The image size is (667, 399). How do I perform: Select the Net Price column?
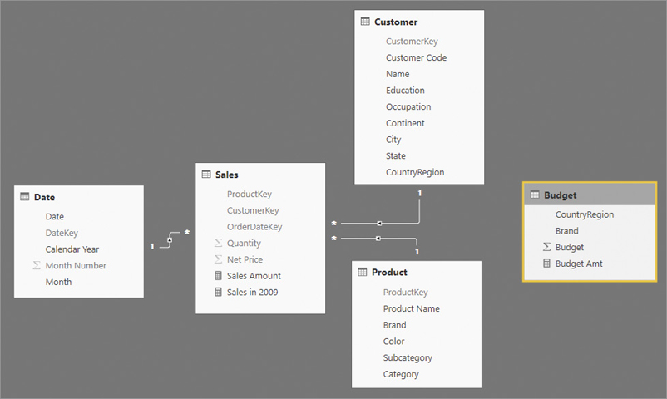coord(245,259)
